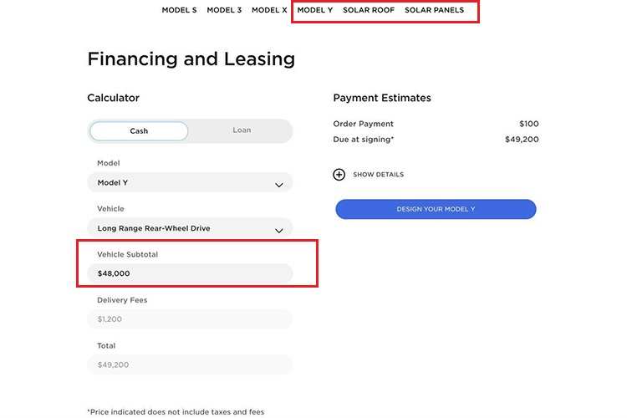Viewport: 627px width, 418px height.
Task: Click the Order Payment $100 amount
Action: pyautogui.click(x=528, y=125)
